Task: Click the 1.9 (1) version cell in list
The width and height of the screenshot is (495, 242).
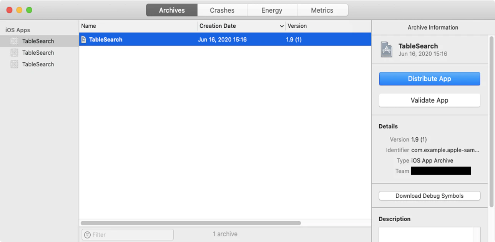Action: (294, 39)
